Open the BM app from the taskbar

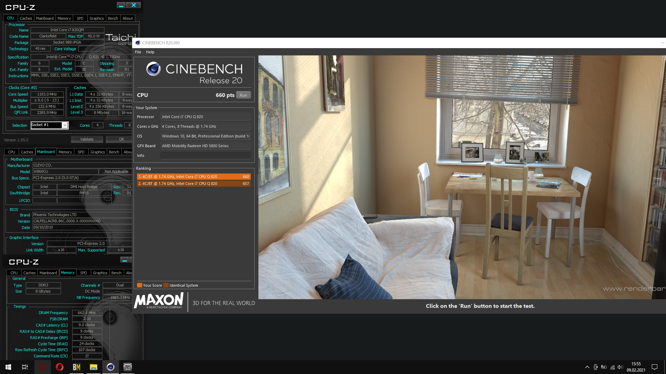(x=76, y=367)
